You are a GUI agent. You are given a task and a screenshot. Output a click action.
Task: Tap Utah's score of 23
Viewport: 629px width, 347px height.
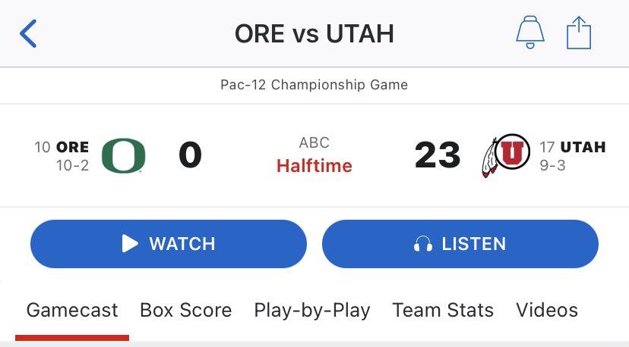tap(438, 155)
